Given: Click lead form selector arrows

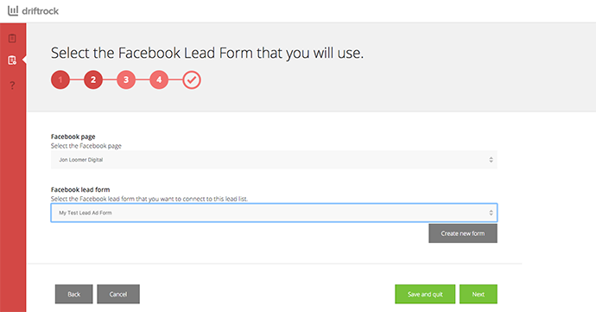Looking at the screenshot, I should [491, 213].
